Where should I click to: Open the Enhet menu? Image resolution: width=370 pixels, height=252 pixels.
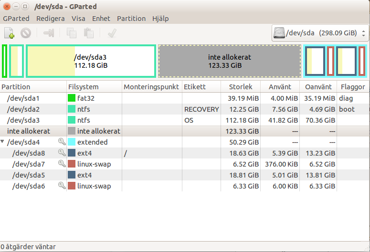pyautogui.click(x=101, y=19)
